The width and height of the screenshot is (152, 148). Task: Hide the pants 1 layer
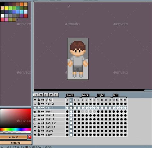[x=35, y=127]
